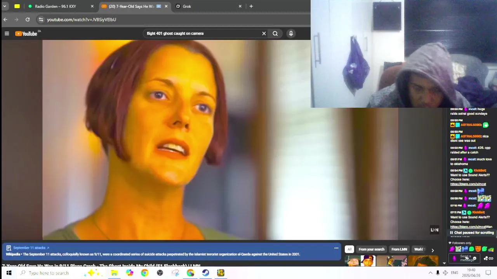Click picture-in-picture media icon on YouTube tab
This screenshot has width=497, height=279.
(158, 6)
